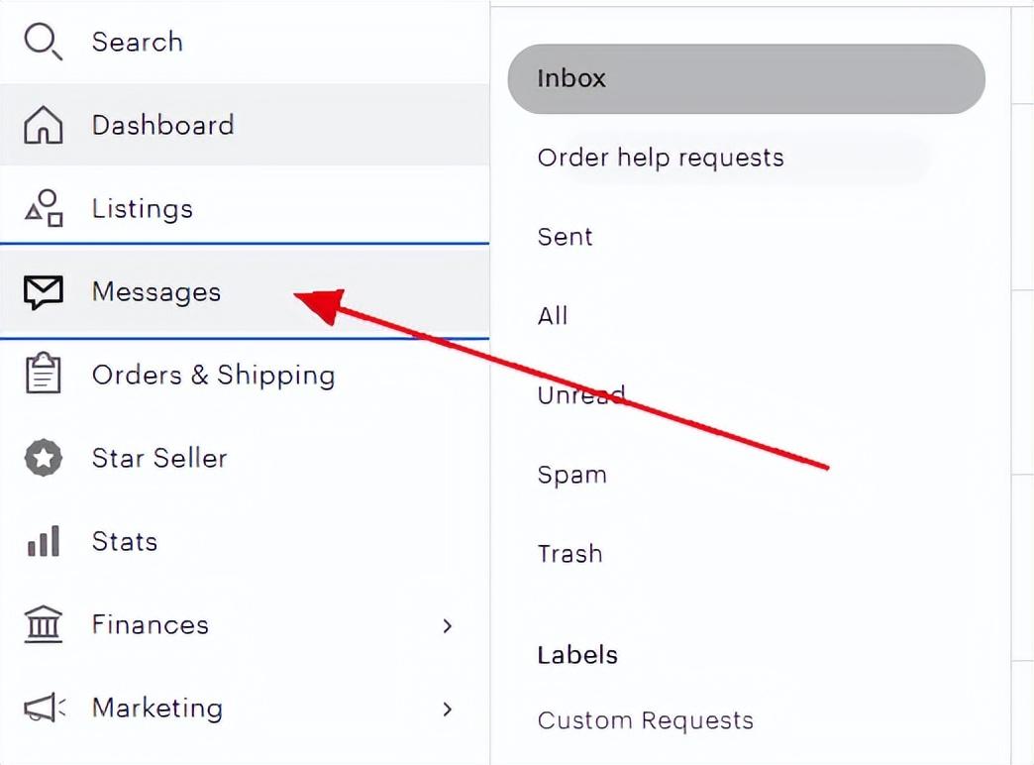1034x765 pixels.
Task: Click the Dashboard house icon
Action: point(43,126)
